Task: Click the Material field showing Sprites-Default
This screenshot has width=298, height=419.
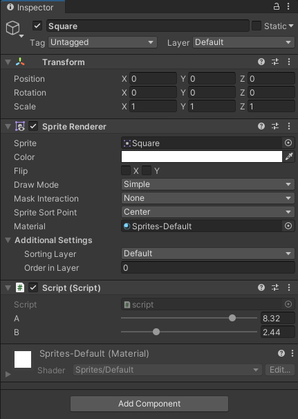Action: coord(202,226)
